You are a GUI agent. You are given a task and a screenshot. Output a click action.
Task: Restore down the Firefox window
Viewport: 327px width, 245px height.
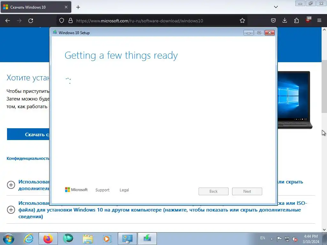pos(311,4)
